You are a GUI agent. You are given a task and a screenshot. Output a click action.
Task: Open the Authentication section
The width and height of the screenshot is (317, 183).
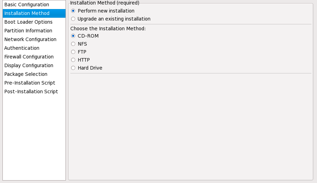[x=22, y=48]
